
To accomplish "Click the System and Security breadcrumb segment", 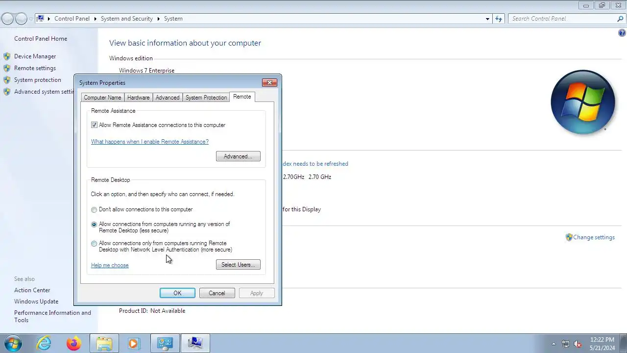I will pyautogui.click(x=127, y=19).
